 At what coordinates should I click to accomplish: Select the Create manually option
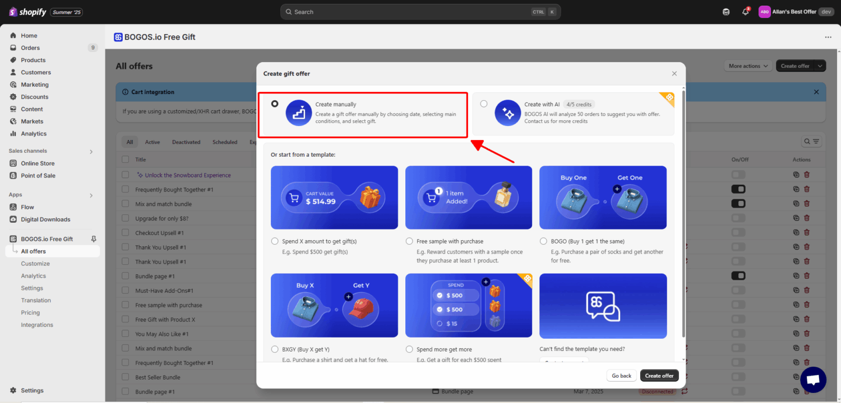point(275,104)
